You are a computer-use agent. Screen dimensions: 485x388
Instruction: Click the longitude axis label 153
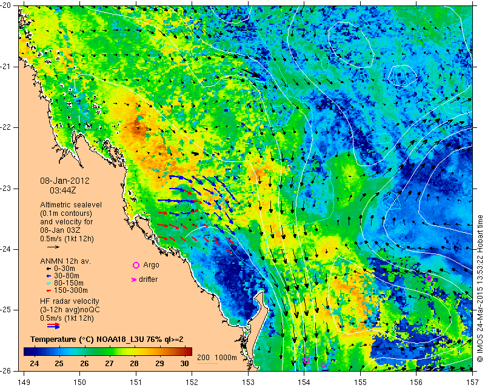click(248, 383)
